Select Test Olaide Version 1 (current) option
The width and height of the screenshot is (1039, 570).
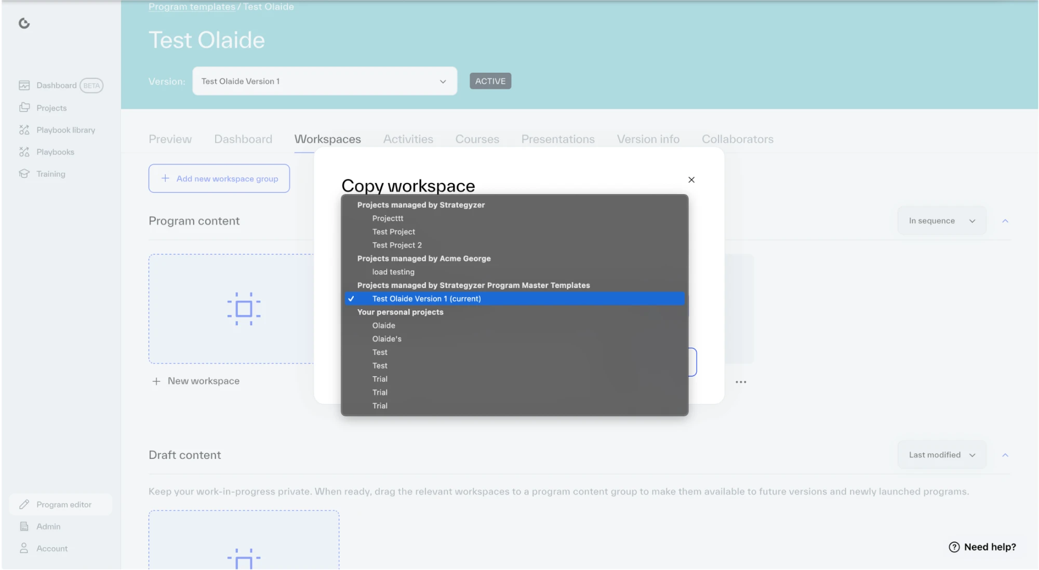[x=515, y=299]
